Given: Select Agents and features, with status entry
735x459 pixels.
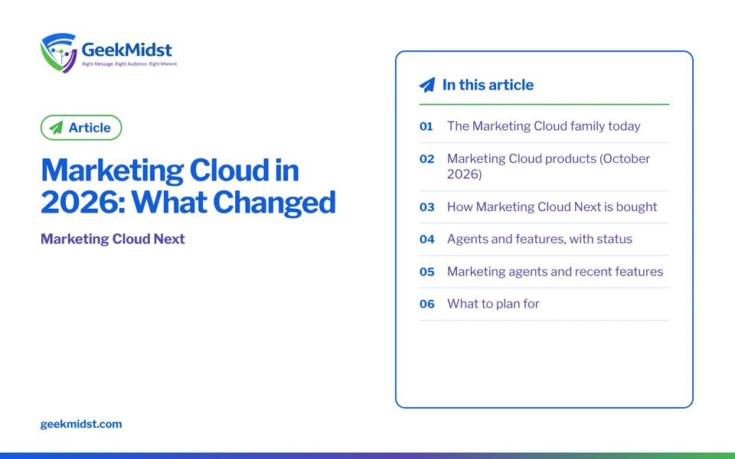Looking at the screenshot, I should [544, 239].
